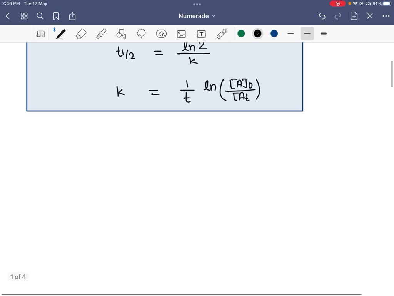This screenshot has height=296, width=394.
Task: Open the black color options chevron
Action: click(257, 34)
